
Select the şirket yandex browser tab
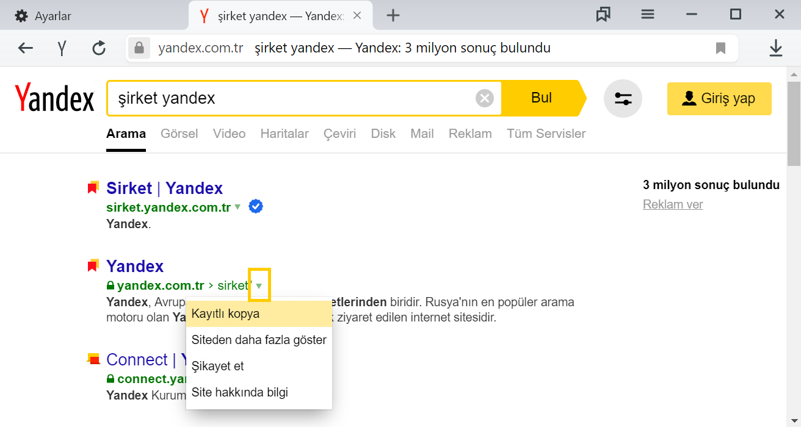pyautogui.click(x=281, y=16)
